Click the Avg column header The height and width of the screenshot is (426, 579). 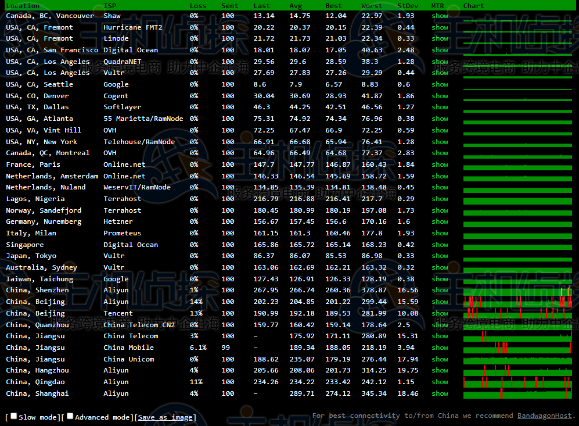pos(296,6)
